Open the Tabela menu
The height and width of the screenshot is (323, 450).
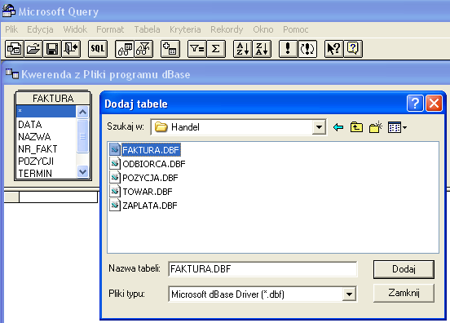tap(147, 29)
